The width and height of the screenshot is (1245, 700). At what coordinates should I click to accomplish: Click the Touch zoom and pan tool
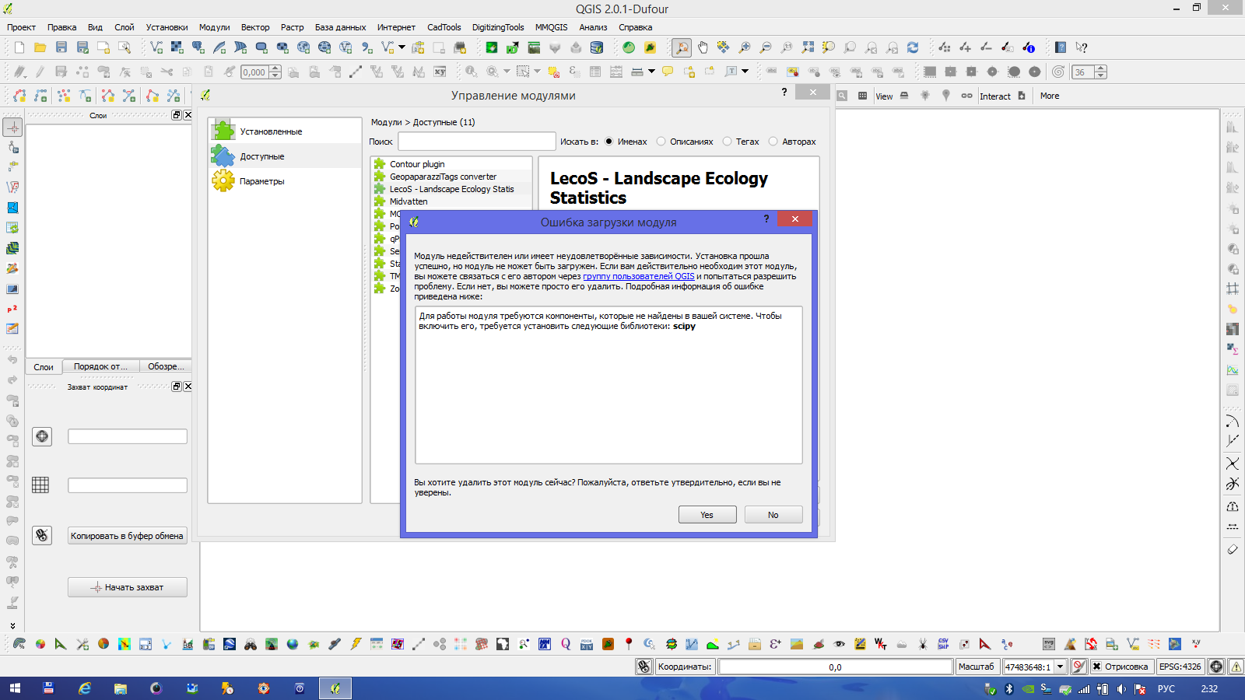click(682, 47)
